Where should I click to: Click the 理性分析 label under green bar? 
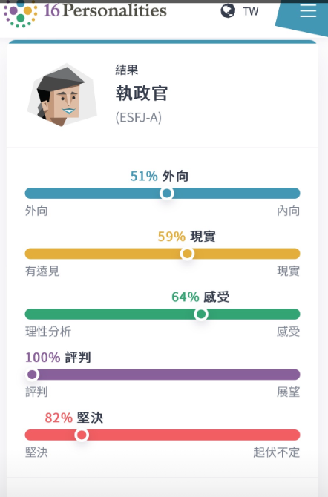pos(48,332)
